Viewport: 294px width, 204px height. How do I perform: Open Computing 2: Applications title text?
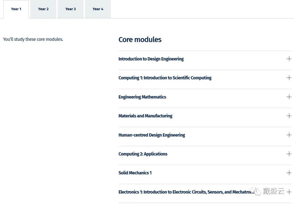point(143,154)
